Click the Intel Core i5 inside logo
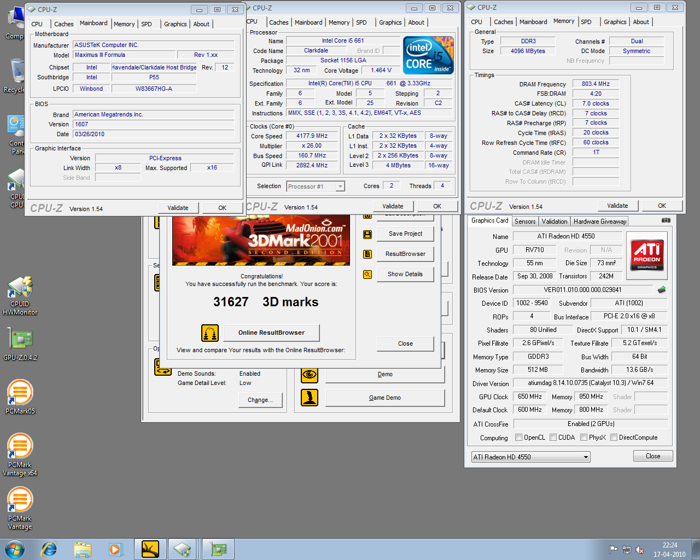This screenshot has height=560, width=700. (428, 55)
